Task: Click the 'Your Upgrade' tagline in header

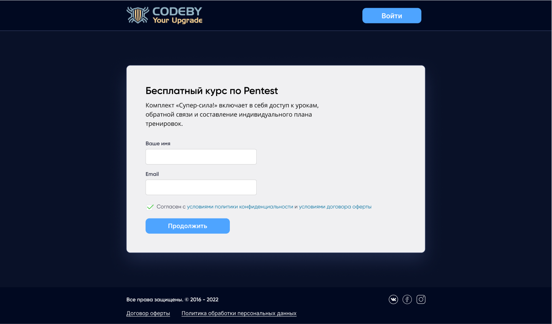Action: [x=177, y=21]
